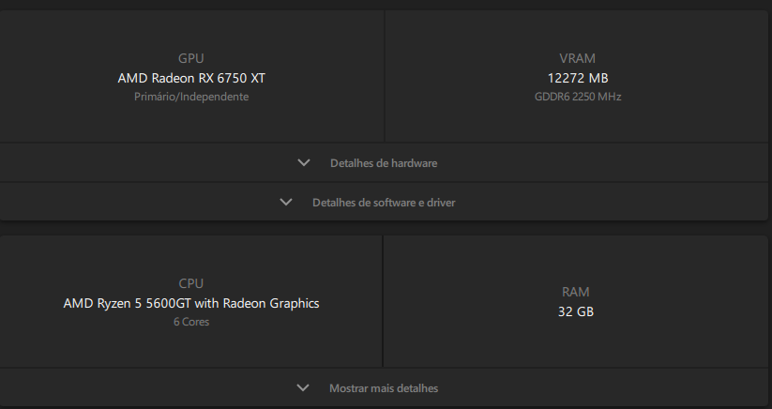The image size is (772, 409).
Task: Click the CPU heading label
Action: pyautogui.click(x=191, y=283)
